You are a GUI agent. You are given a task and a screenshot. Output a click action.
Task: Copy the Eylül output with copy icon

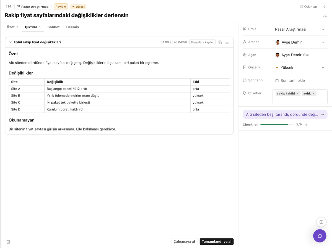click(x=220, y=42)
